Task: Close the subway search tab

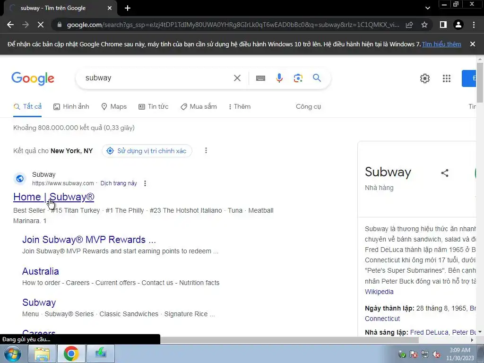Action: [110, 8]
